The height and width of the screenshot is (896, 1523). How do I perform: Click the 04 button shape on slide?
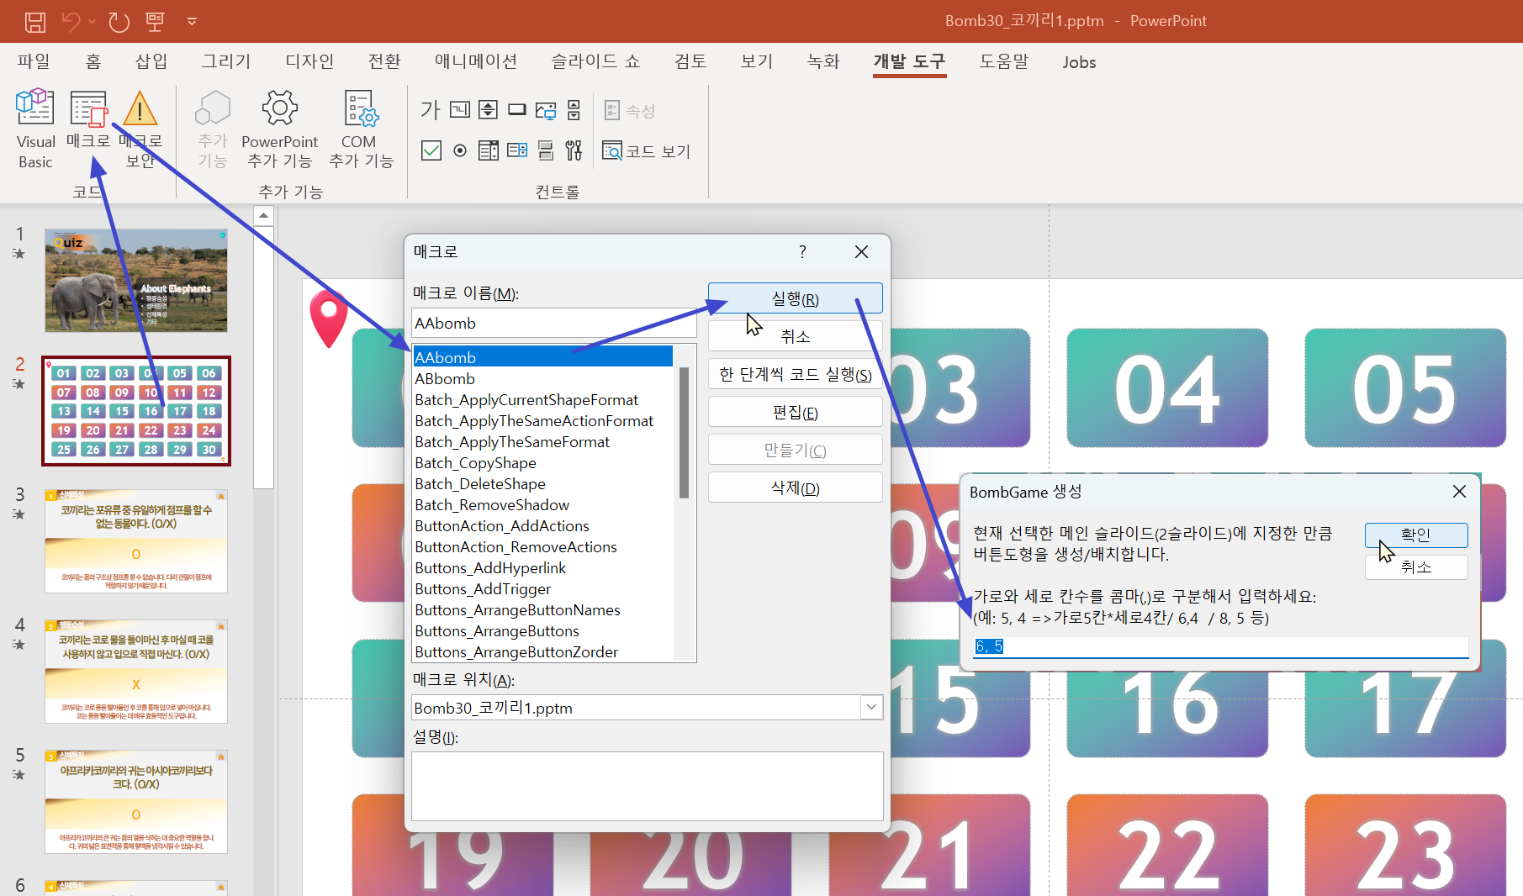(1167, 388)
